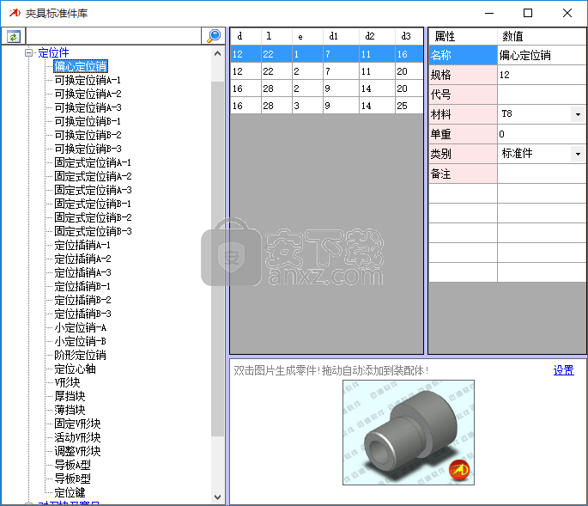Select 导板A型 tree item
The height and width of the screenshot is (506, 588).
point(72,465)
